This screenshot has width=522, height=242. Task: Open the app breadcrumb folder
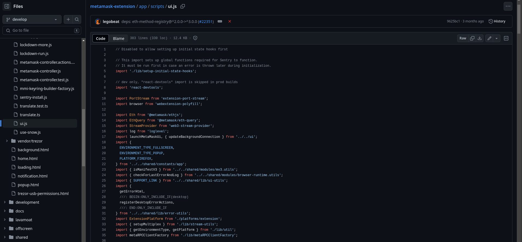(143, 6)
